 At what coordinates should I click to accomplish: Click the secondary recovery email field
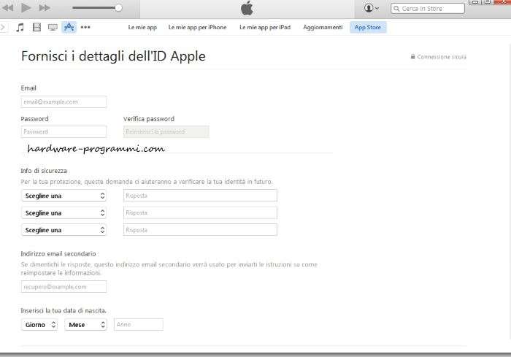tap(64, 287)
